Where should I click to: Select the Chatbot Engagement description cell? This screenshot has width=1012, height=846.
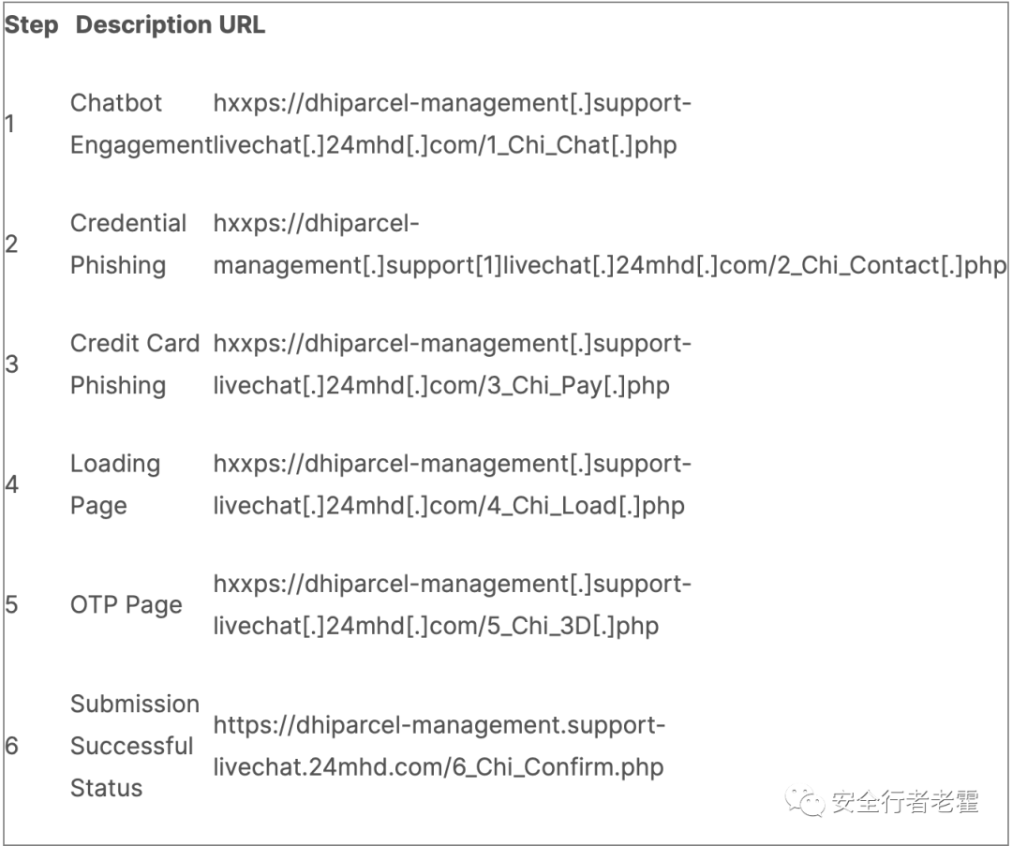pyautogui.click(x=141, y=124)
